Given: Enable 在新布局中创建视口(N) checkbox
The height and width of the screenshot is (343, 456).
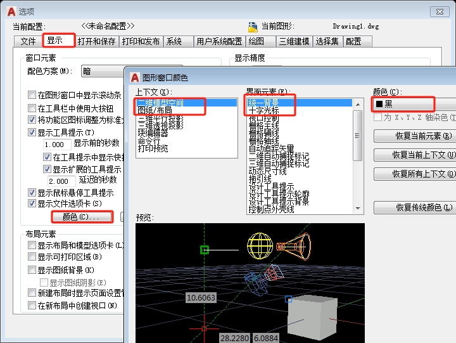Looking at the screenshot, I should click(32, 306).
